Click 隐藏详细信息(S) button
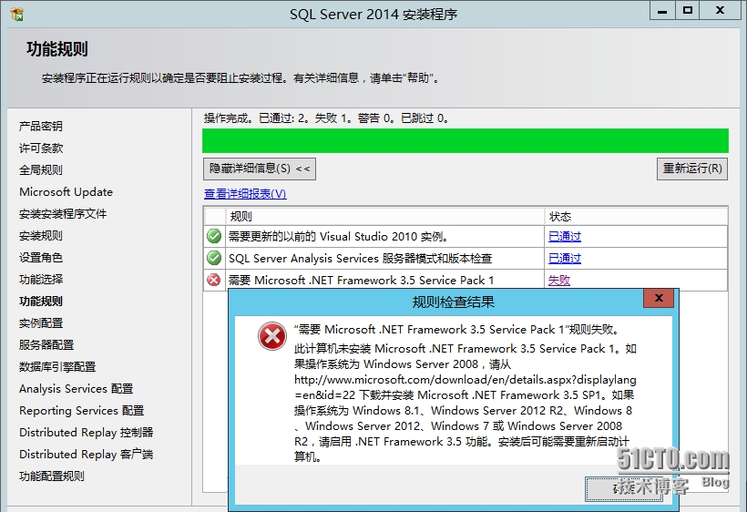This screenshot has width=747, height=512. (x=260, y=169)
